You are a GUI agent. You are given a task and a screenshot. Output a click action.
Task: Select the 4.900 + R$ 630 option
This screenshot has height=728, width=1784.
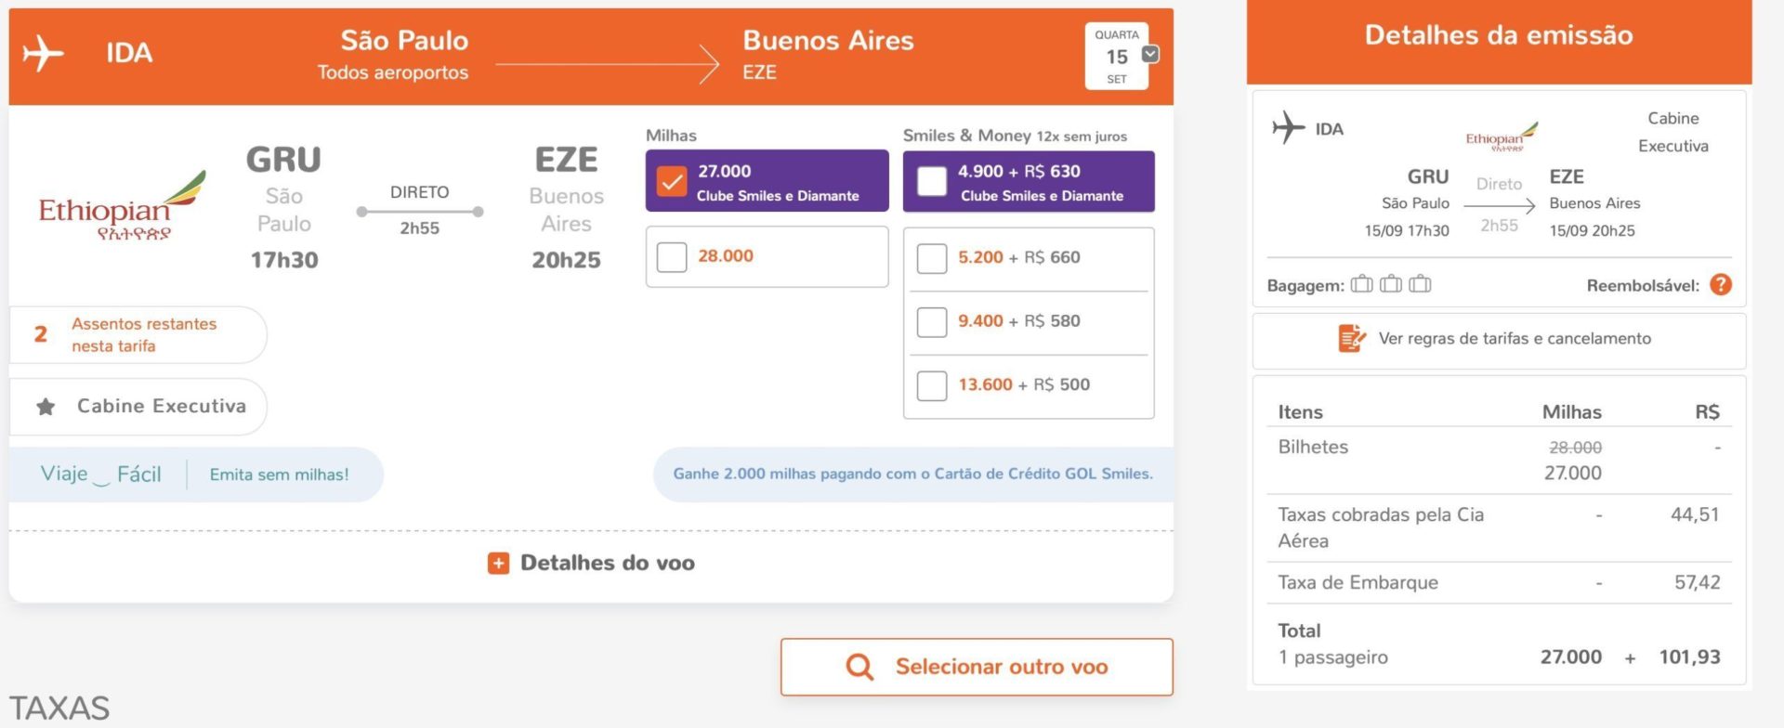[932, 181]
